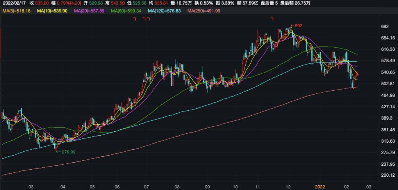Click the 237.95 price axis label
The height and width of the screenshot is (190, 398).
click(x=387, y=164)
